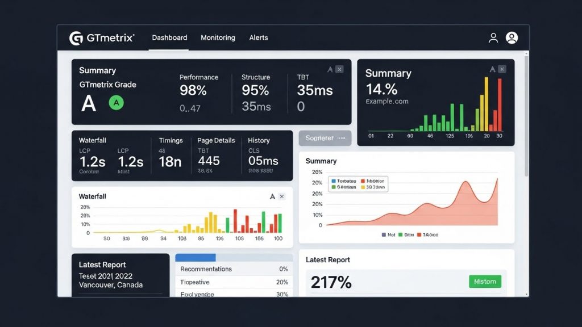The image size is (582, 327).
Task: Select the Timings section
Action: [171, 141]
